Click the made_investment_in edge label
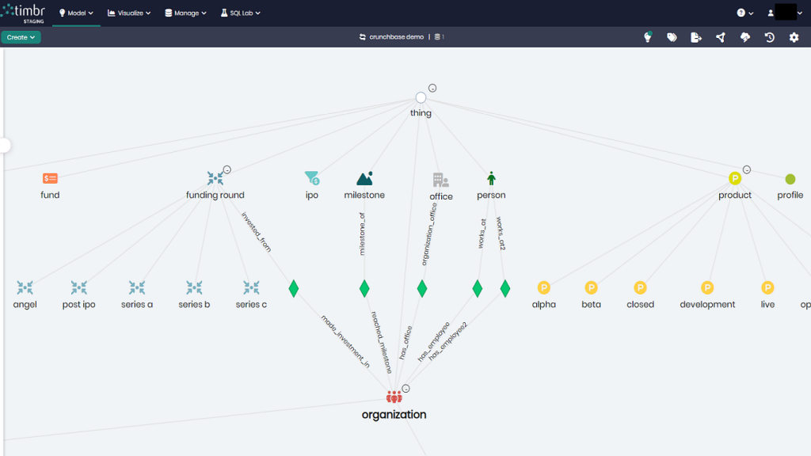The width and height of the screenshot is (811, 456). coord(345,342)
